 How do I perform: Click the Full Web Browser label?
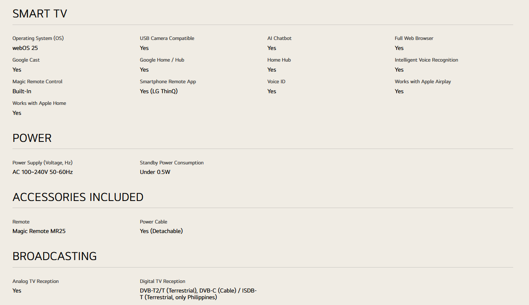[414, 38]
